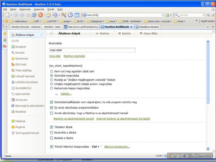216x162 pixels.
Task: Open the Favorites star sidebar icon
Action: tap(5, 33)
